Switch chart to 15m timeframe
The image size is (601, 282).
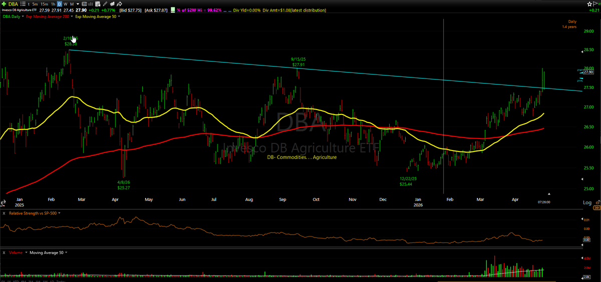point(44,4)
